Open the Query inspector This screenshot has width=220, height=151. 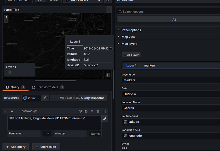(92, 98)
